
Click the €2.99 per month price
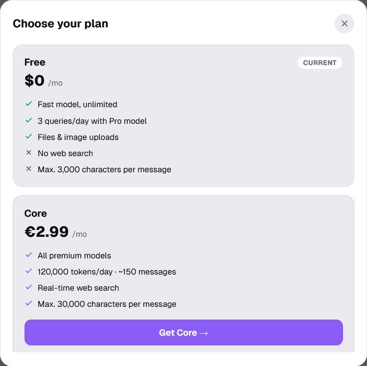(55, 232)
